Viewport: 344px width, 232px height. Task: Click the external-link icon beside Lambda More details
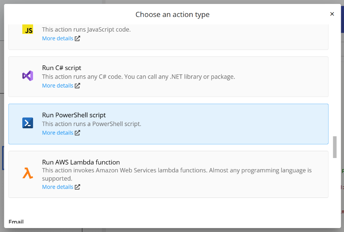pyautogui.click(x=77, y=187)
